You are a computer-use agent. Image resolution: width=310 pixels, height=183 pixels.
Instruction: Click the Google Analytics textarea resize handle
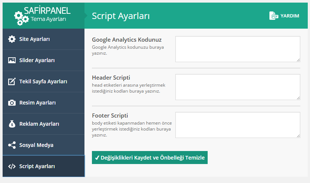click(298, 60)
